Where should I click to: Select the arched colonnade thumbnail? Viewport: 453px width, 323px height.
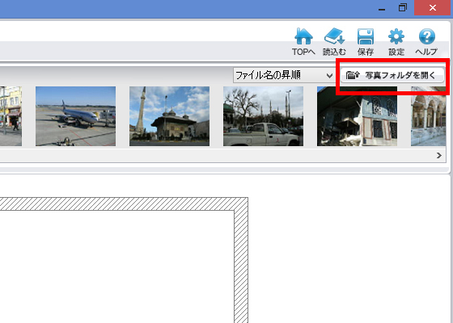429,116
